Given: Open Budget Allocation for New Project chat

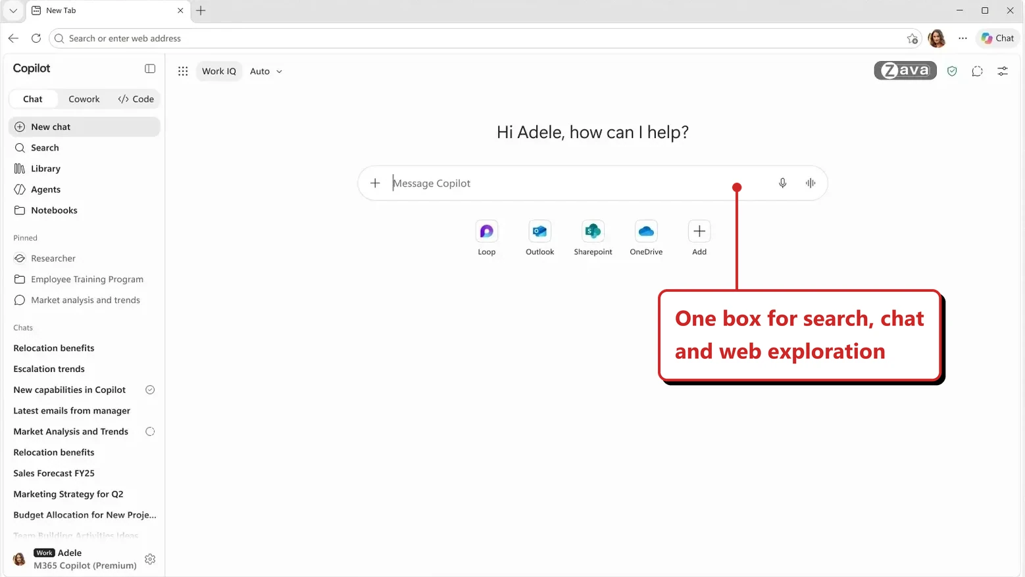Looking at the screenshot, I should pyautogui.click(x=84, y=515).
